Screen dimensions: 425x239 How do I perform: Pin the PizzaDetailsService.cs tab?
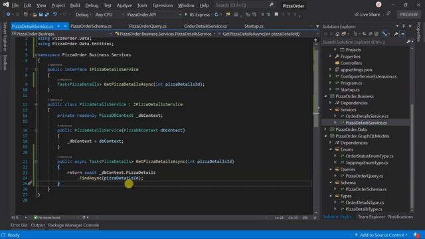58,27
